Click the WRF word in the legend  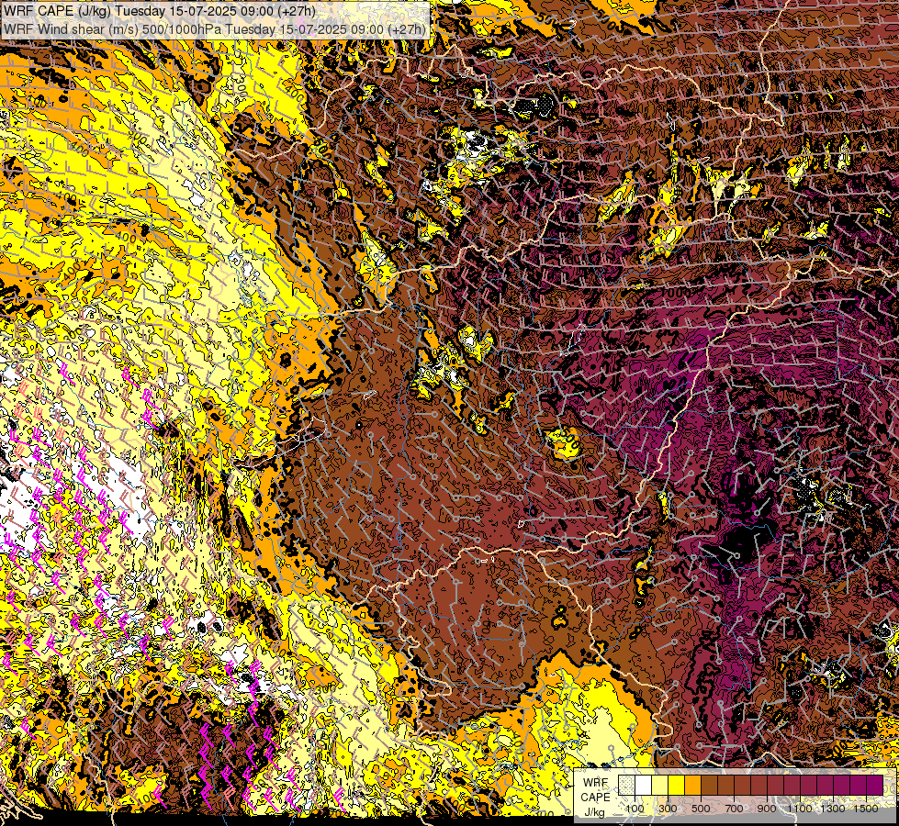tap(595, 783)
